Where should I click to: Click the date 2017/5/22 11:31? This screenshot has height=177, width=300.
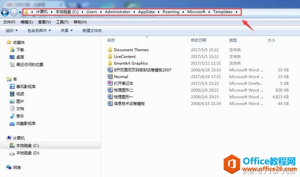click(206, 63)
